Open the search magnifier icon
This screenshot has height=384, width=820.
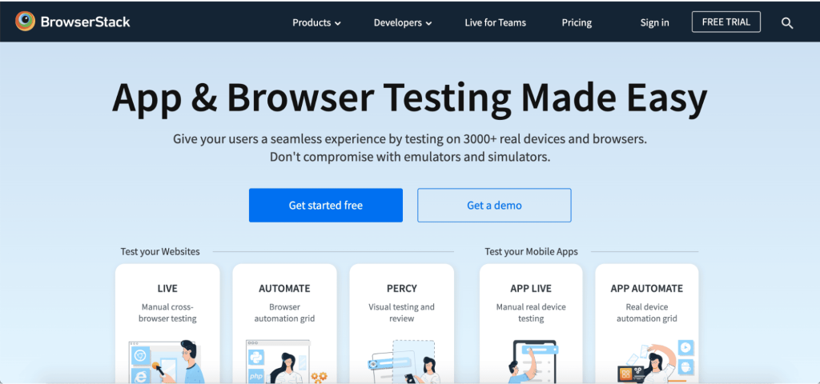(x=787, y=22)
